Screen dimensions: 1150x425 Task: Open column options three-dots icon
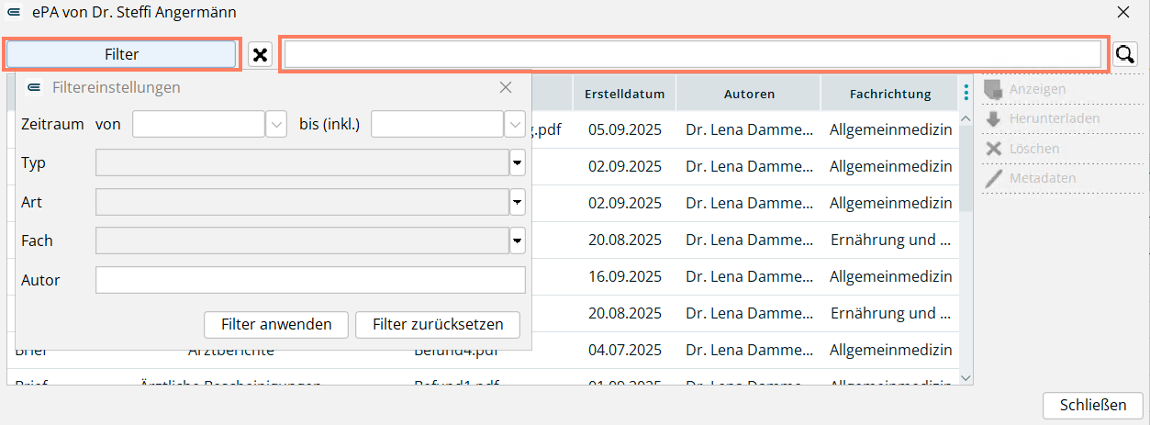966,94
